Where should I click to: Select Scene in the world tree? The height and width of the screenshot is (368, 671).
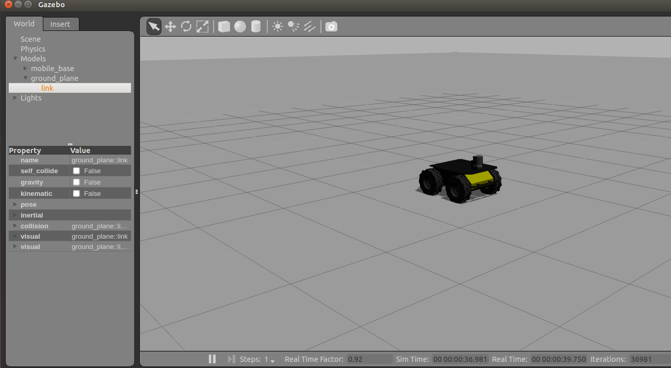click(x=30, y=39)
